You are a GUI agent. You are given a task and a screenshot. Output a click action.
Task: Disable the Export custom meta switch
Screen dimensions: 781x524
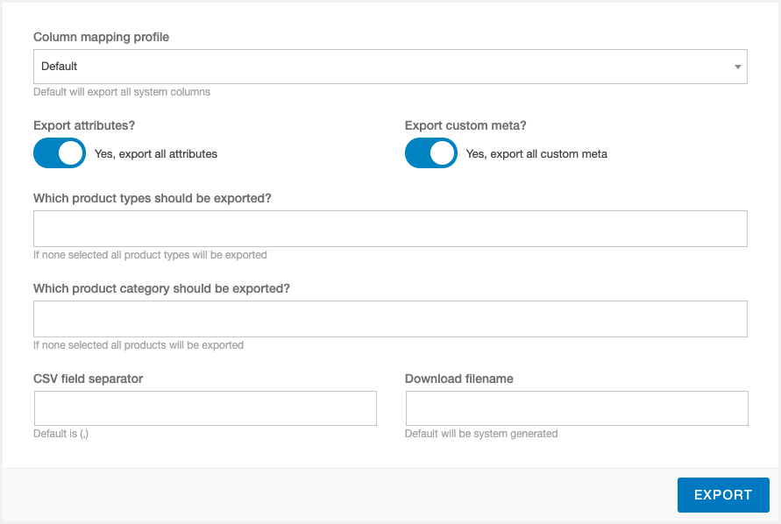point(431,153)
